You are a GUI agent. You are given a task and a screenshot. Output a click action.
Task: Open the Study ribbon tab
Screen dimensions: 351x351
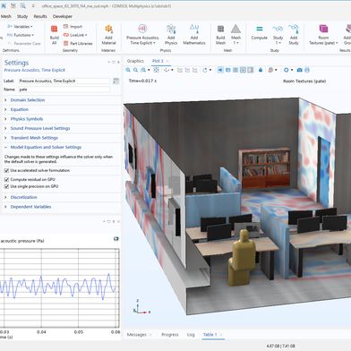pyautogui.click(x=22, y=16)
